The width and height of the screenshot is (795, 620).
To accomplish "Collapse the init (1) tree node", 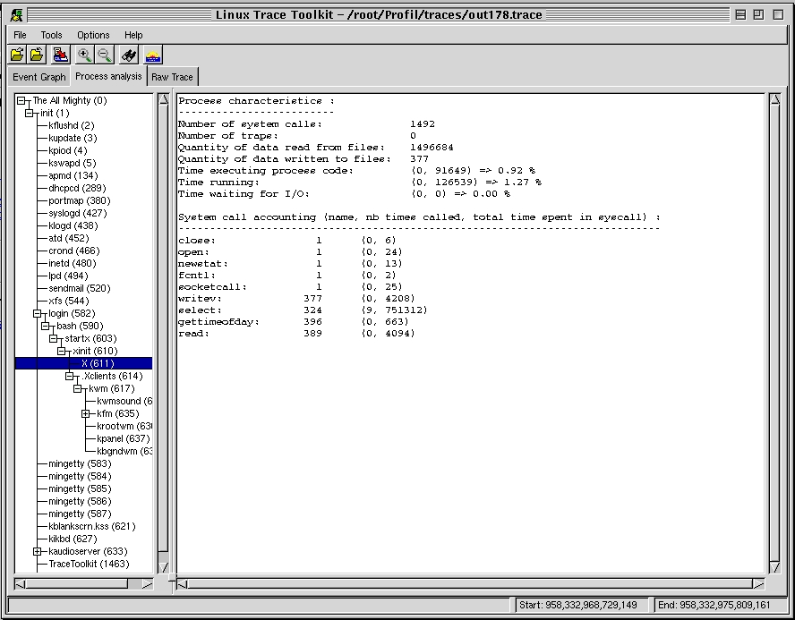I will [x=29, y=113].
